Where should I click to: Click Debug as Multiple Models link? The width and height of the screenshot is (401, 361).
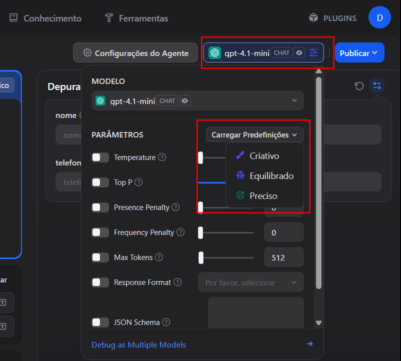(x=138, y=344)
